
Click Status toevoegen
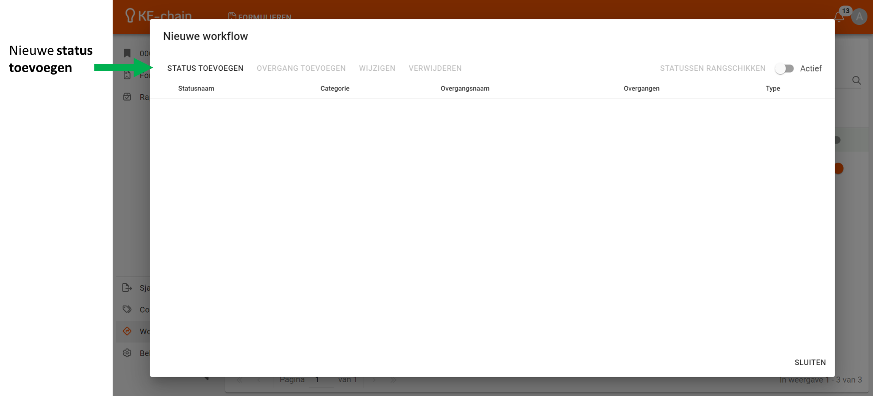tap(205, 68)
